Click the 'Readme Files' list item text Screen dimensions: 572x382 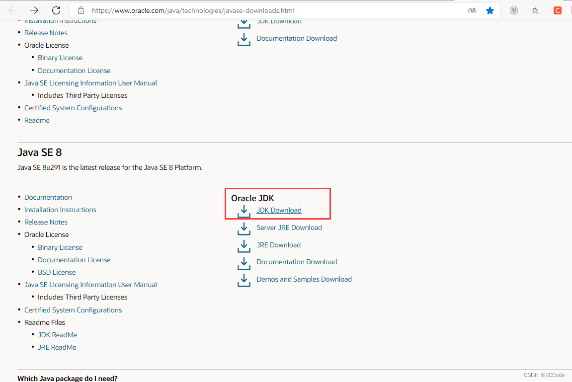(45, 322)
